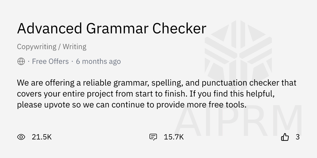Click the 21.5K views count
Image resolution: width=317 pixels, height=158 pixels.
pos(42,137)
